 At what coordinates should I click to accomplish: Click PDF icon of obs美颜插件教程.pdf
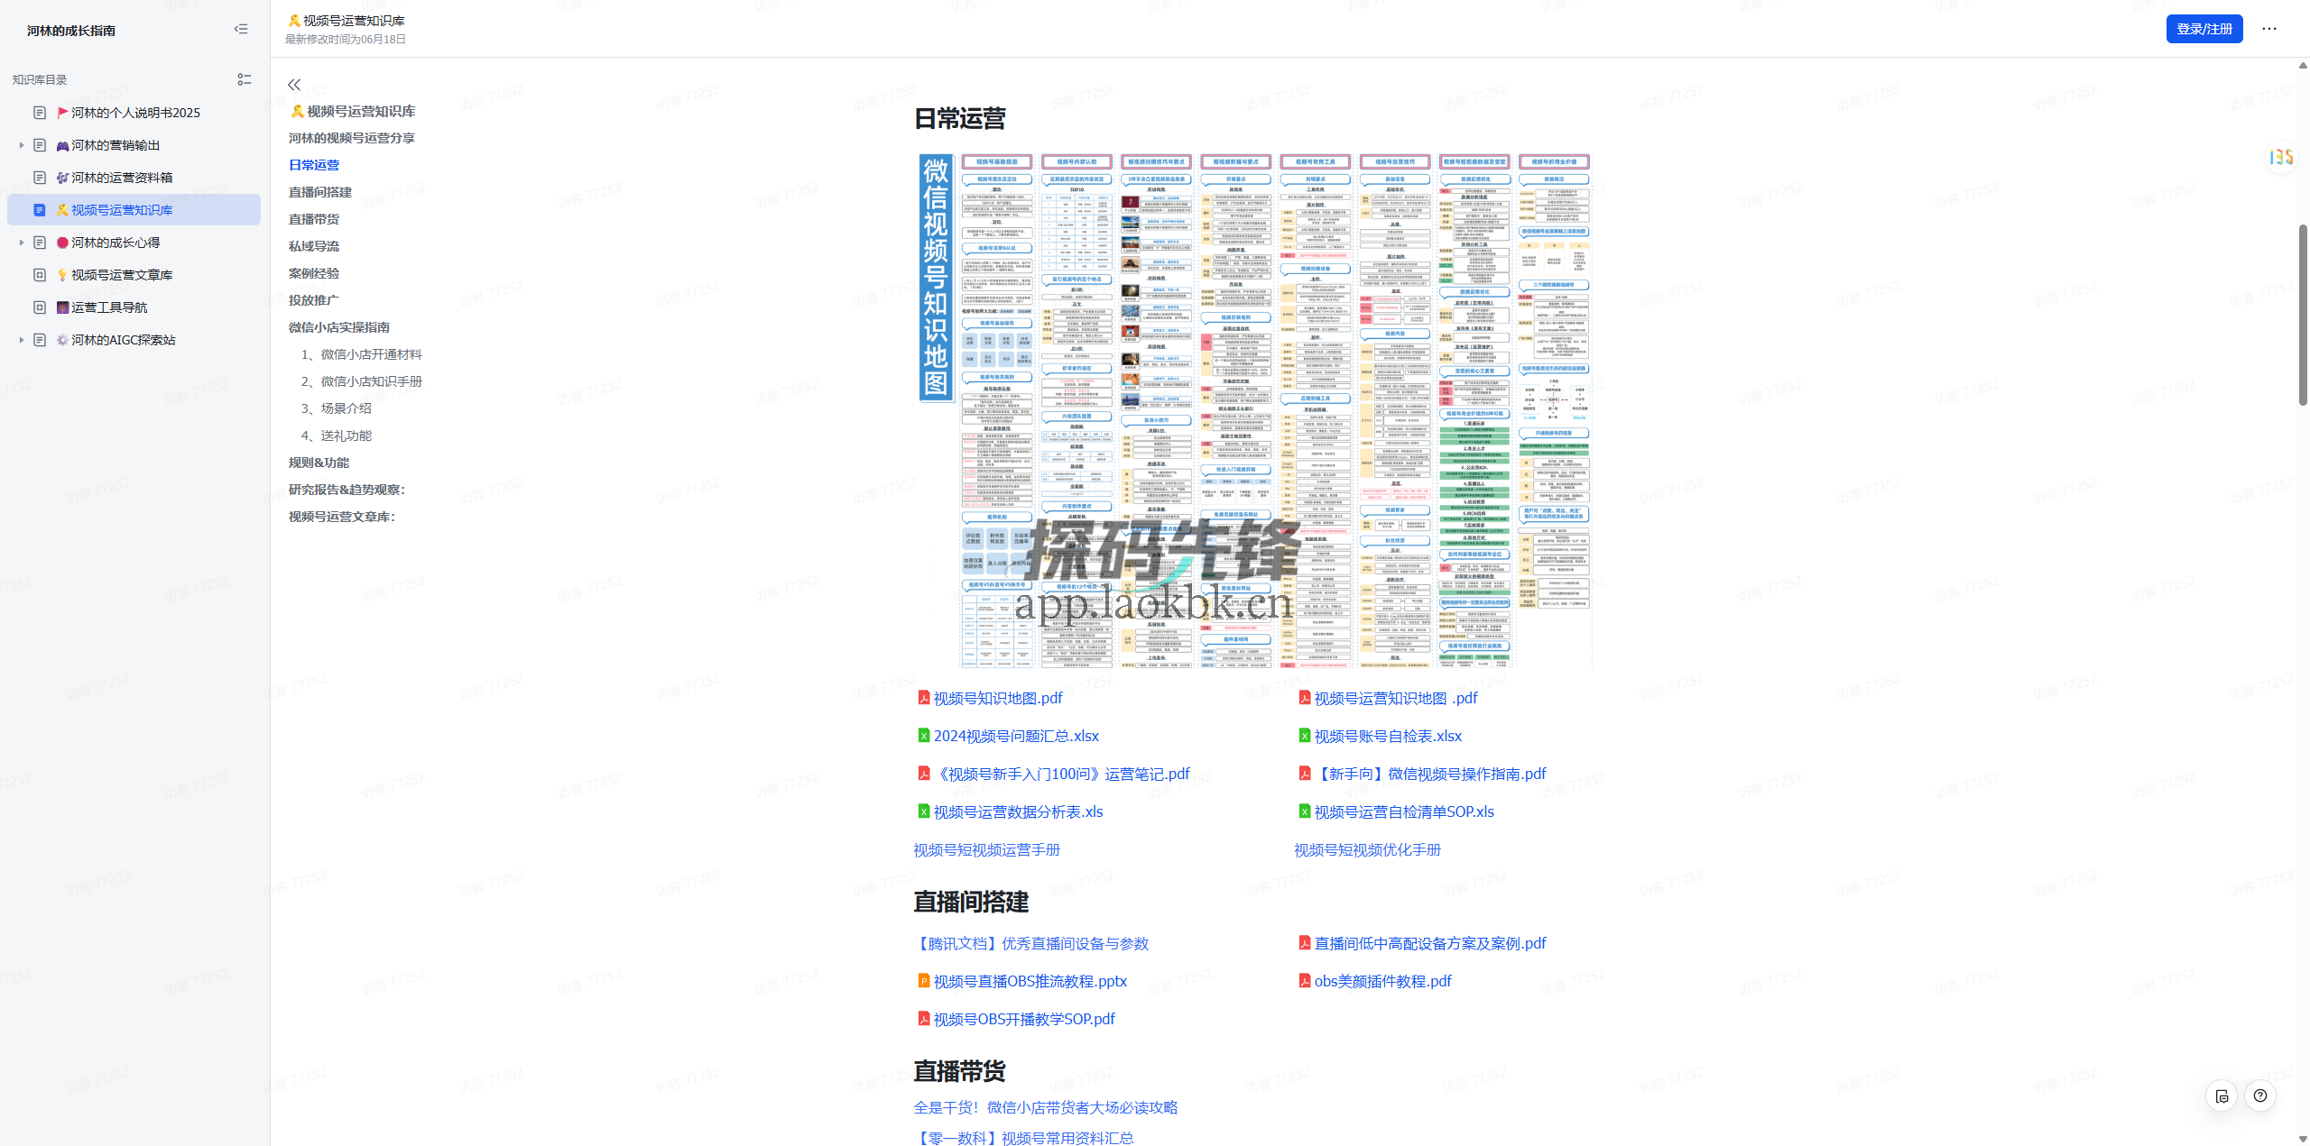click(x=1304, y=981)
